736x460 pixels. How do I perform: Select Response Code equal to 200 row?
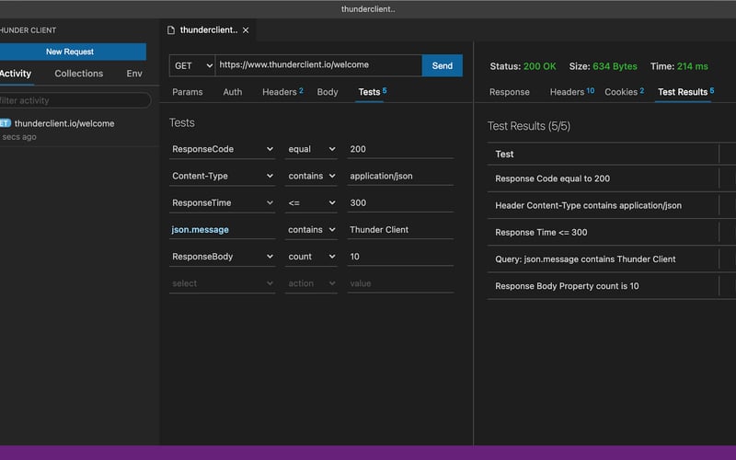[612, 178]
